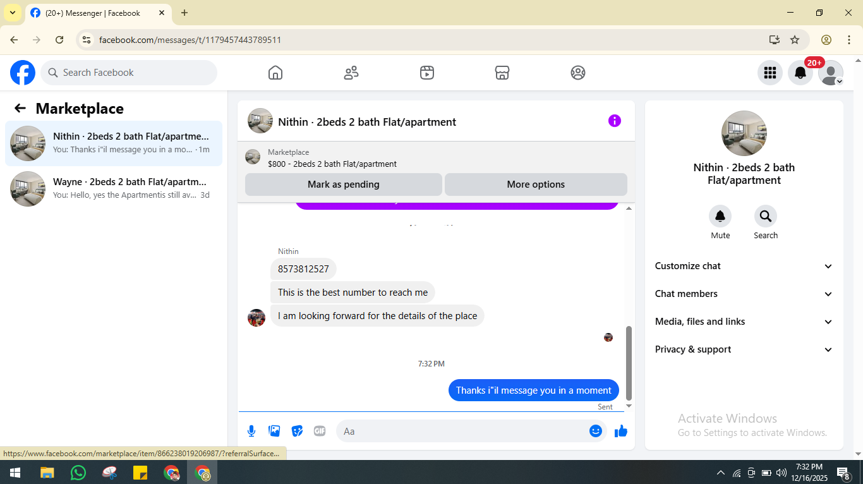The width and height of the screenshot is (863, 484).
Task: Attach a file using the photo icon
Action: pyautogui.click(x=274, y=431)
